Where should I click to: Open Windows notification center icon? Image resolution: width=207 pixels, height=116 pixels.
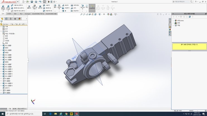(x=204, y=114)
